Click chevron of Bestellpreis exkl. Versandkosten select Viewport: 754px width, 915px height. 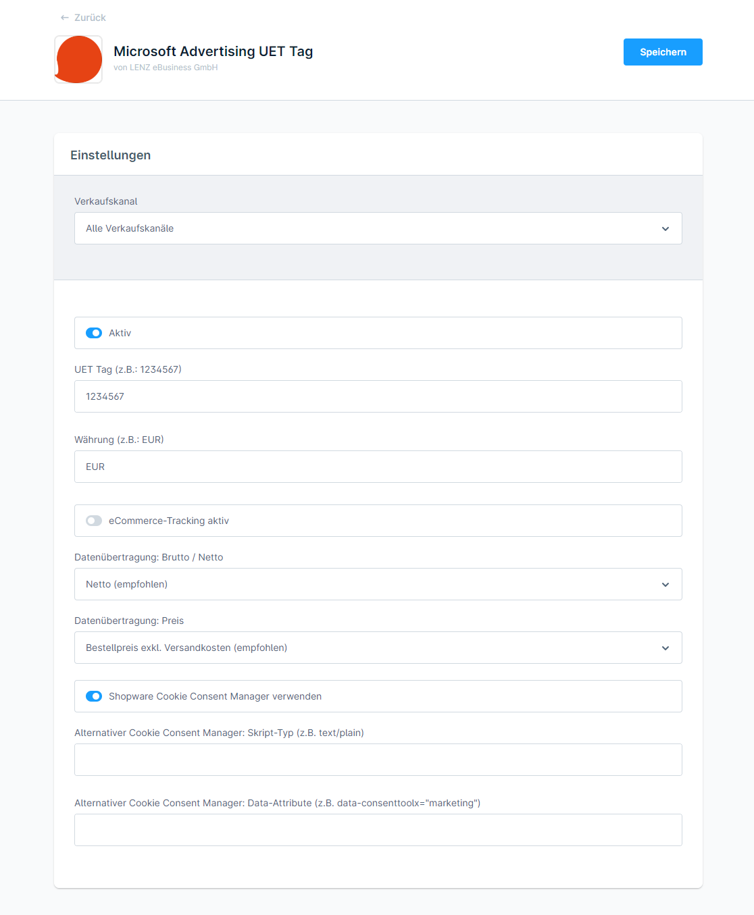(665, 648)
